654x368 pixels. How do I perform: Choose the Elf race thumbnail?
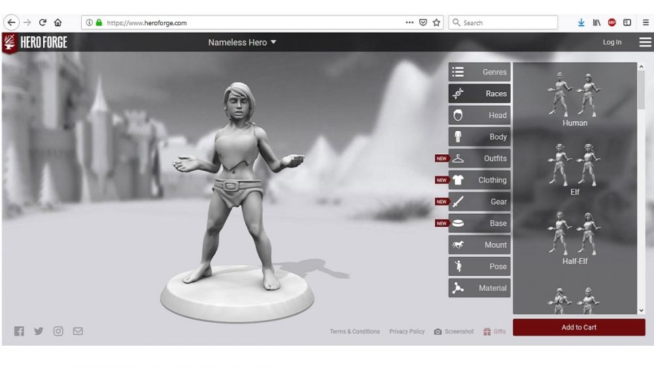[574, 167]
